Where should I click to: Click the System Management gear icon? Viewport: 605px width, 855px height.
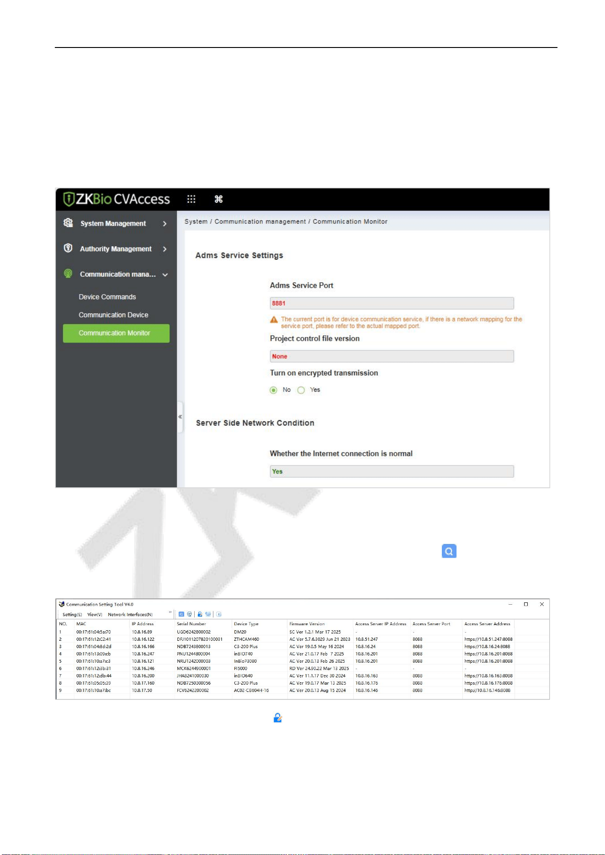pyautogui.click(x=68, y=223)
